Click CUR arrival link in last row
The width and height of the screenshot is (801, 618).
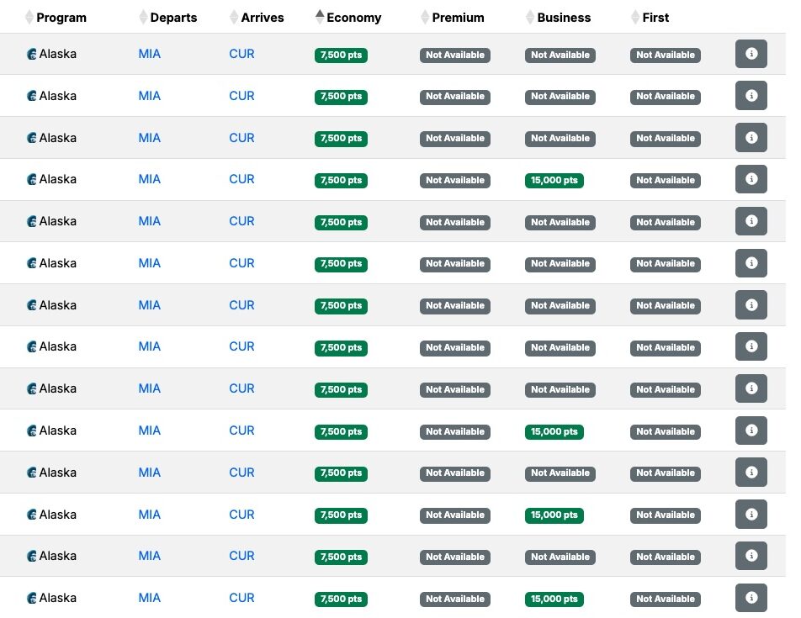click(x=241, y=598)
